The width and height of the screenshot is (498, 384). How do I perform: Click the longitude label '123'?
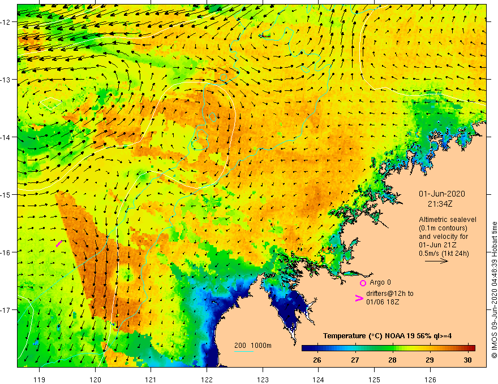(263, 379)
